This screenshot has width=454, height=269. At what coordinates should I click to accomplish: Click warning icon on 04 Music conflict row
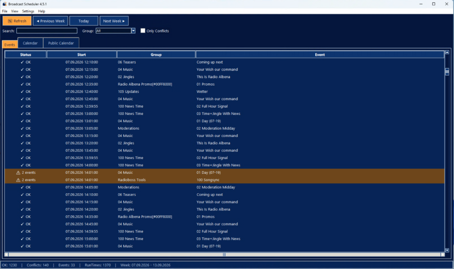[18, 172]
